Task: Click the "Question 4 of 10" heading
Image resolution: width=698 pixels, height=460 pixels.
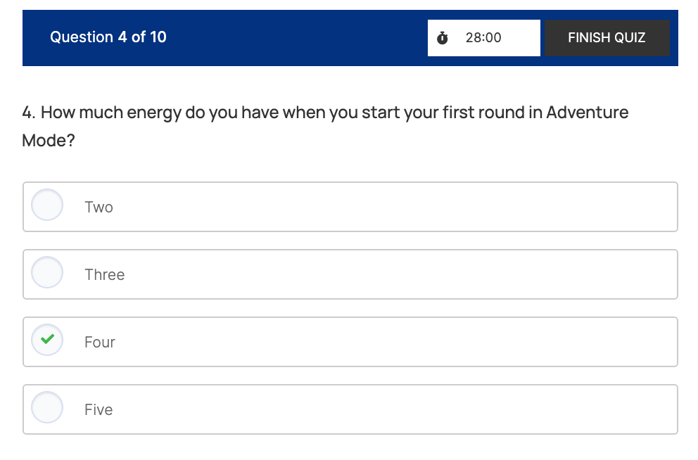Action: pos(108,37)
